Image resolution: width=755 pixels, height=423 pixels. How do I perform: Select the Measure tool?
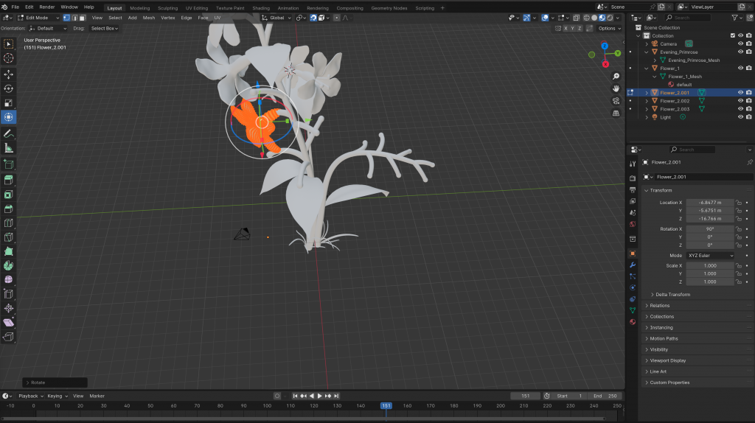click(9, 147)
